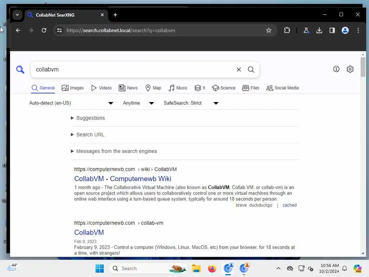Click inside the collabvm search field
369x277 pixels.
coord(134,70)
